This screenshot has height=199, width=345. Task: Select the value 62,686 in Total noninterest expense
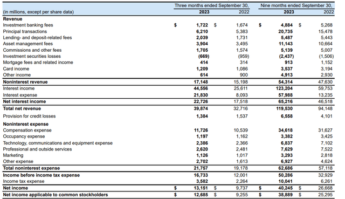click(286, 168)
